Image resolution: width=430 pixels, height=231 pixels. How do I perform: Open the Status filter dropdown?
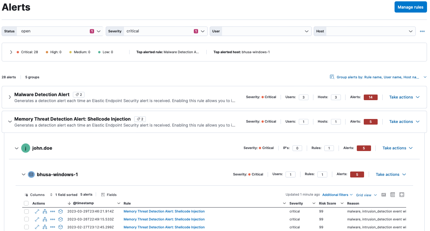(98, 31)
